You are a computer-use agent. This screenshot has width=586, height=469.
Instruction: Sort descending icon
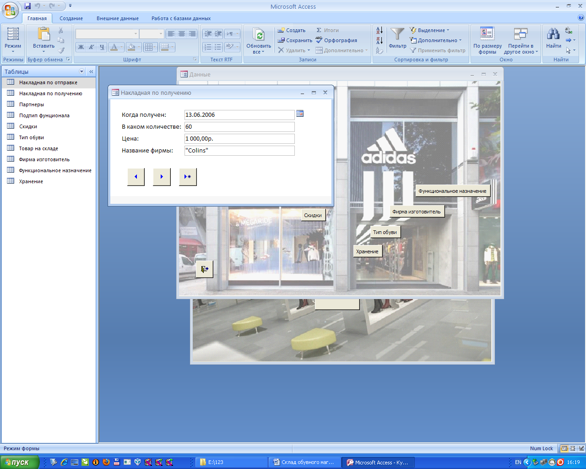click(x=380, y=40)
